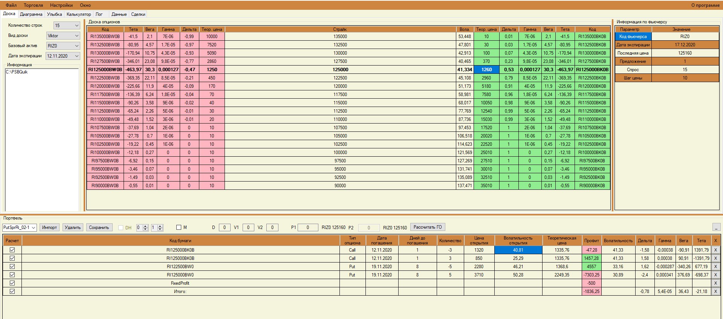Focus the V2 input field
Image resolution: width=723 pixels, height=319 pixels.
272,227
